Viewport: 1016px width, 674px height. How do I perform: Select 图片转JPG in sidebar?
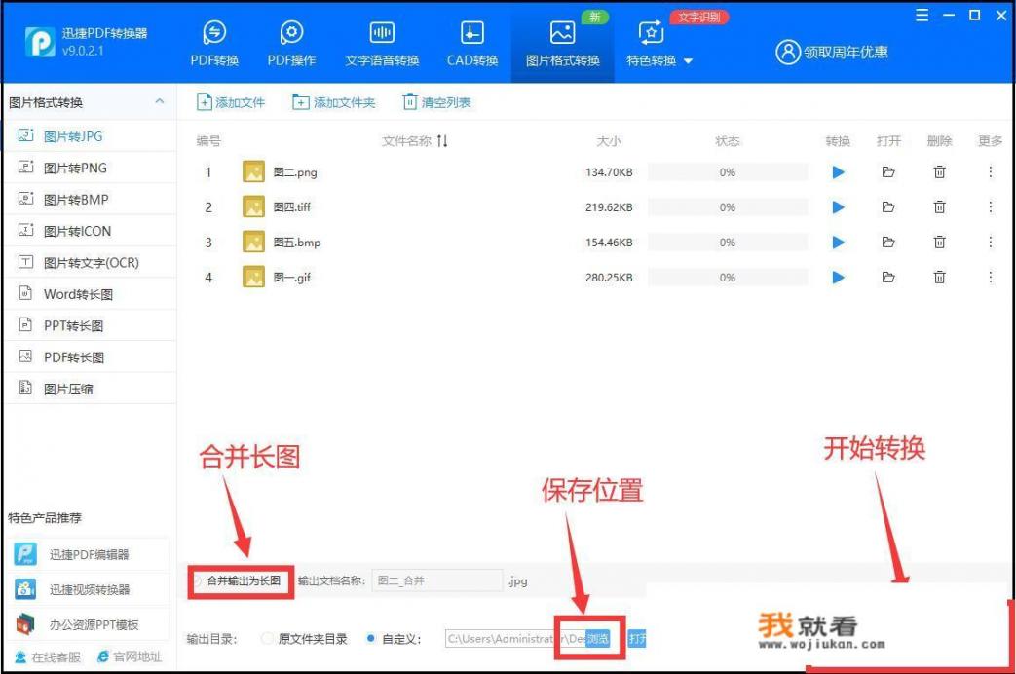click(90, 136)
